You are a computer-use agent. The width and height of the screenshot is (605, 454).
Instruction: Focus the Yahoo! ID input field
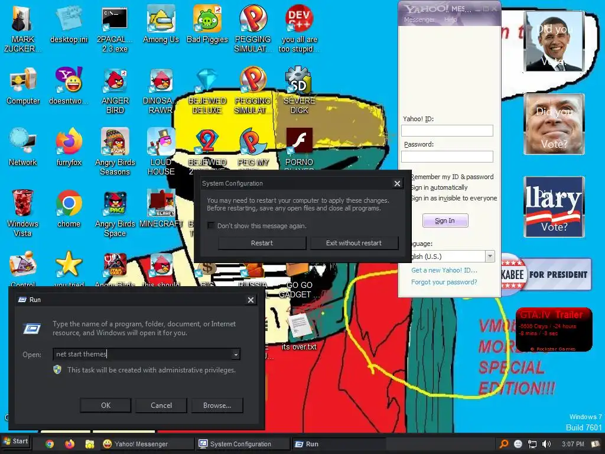(447, 131)
